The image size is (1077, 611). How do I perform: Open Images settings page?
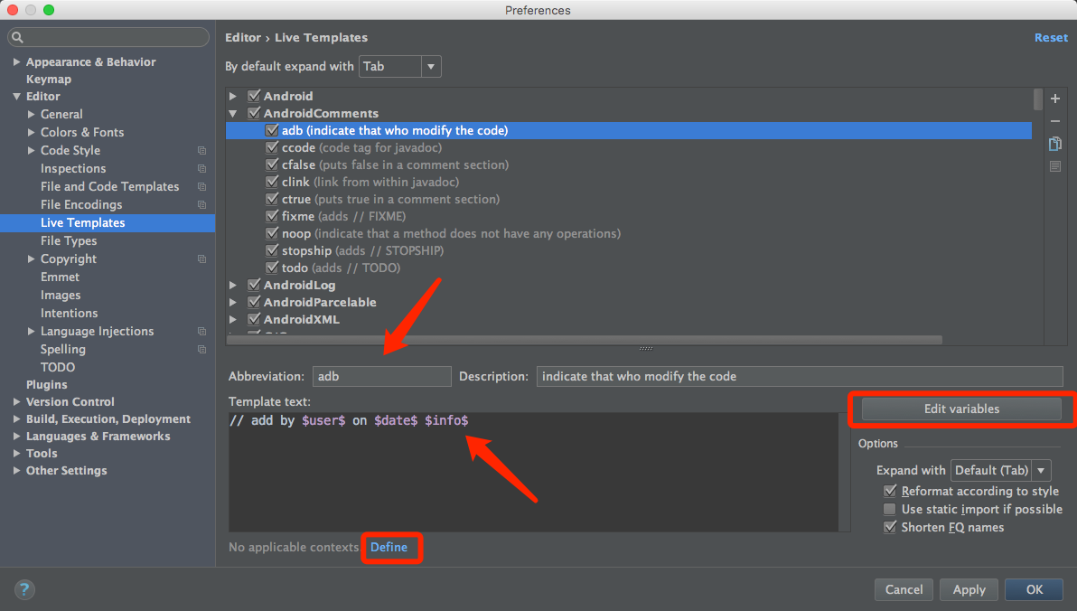61,295
